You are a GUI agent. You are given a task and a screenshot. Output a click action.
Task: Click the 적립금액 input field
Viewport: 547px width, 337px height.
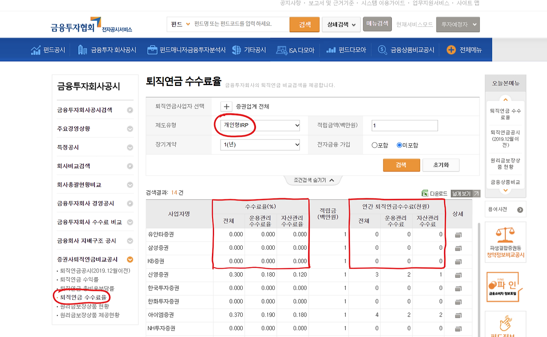point(405,125)
